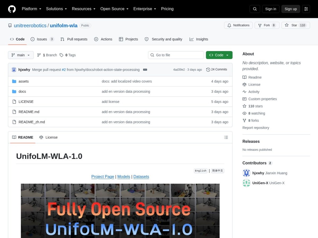Click the README_zh.md file icon
Screen dimensions: 318x238
14,122
